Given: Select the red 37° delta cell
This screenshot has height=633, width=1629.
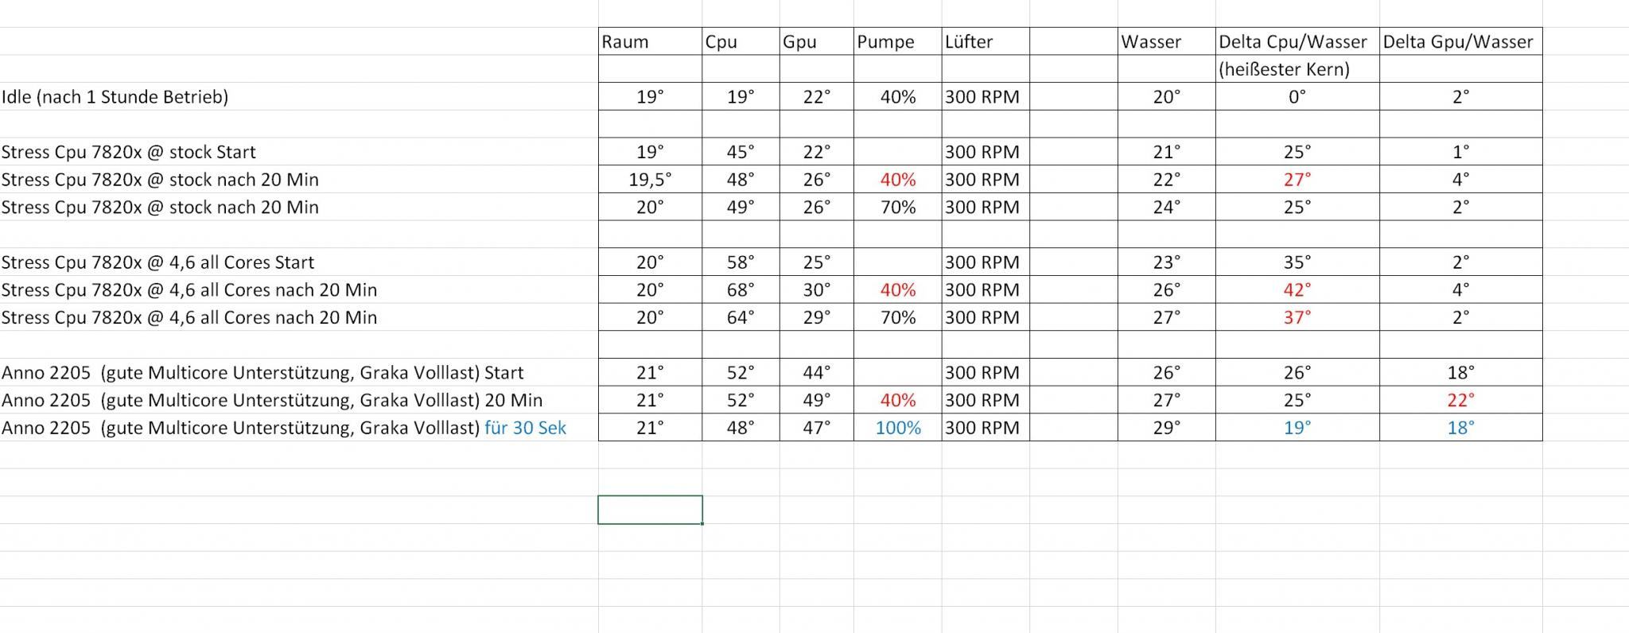Looking at the screenshot, I should click(x=1297, y=317).
